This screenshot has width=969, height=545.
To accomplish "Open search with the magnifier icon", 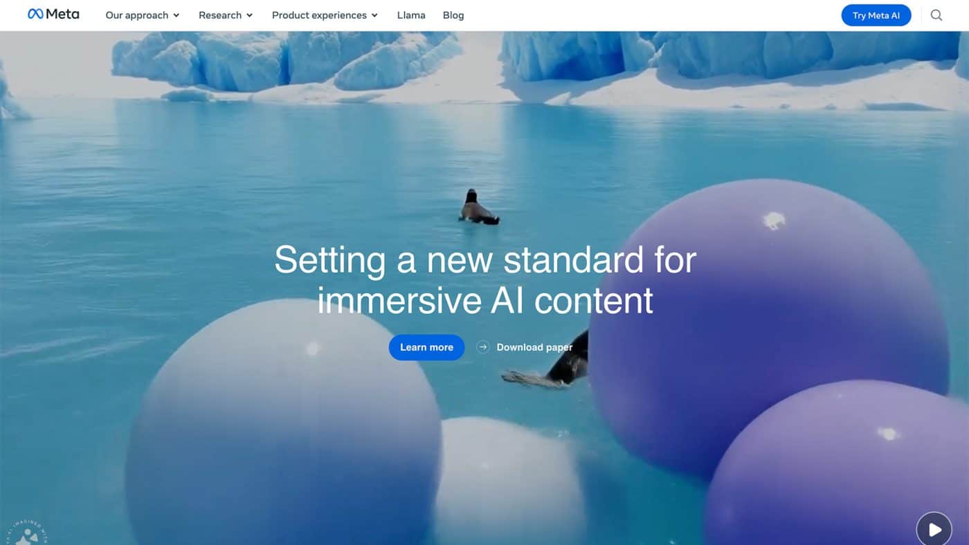I will [x=936, y=15].
